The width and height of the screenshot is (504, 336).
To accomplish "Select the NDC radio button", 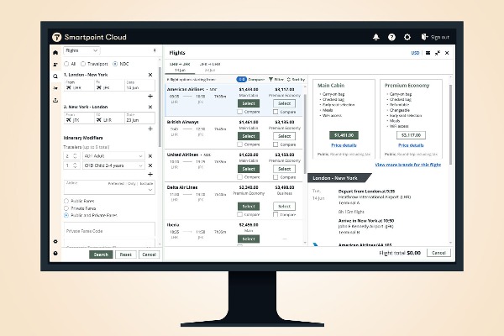I will (x=114, y=63).
